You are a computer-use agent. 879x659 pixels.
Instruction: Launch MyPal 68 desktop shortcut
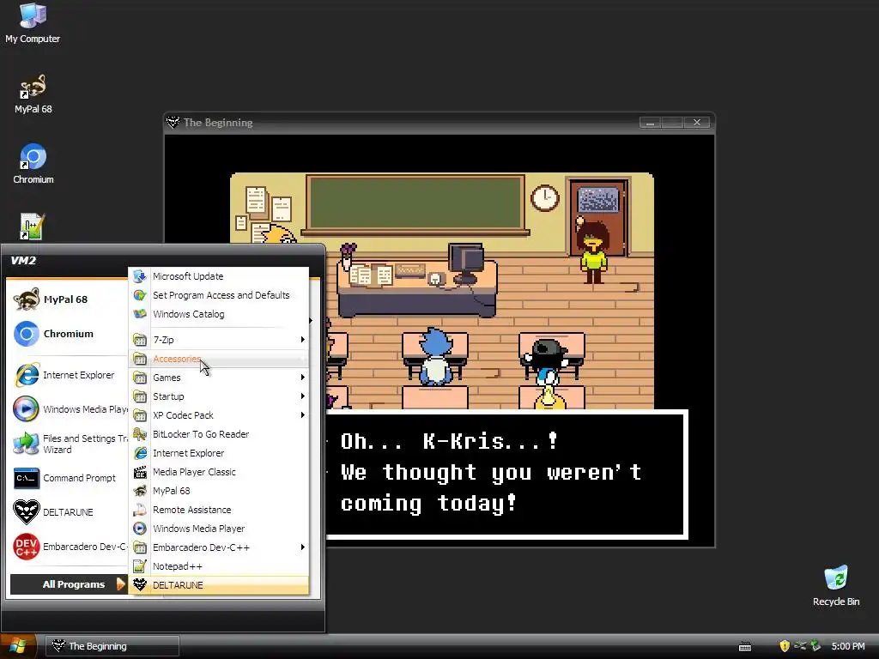coord(33,94)
